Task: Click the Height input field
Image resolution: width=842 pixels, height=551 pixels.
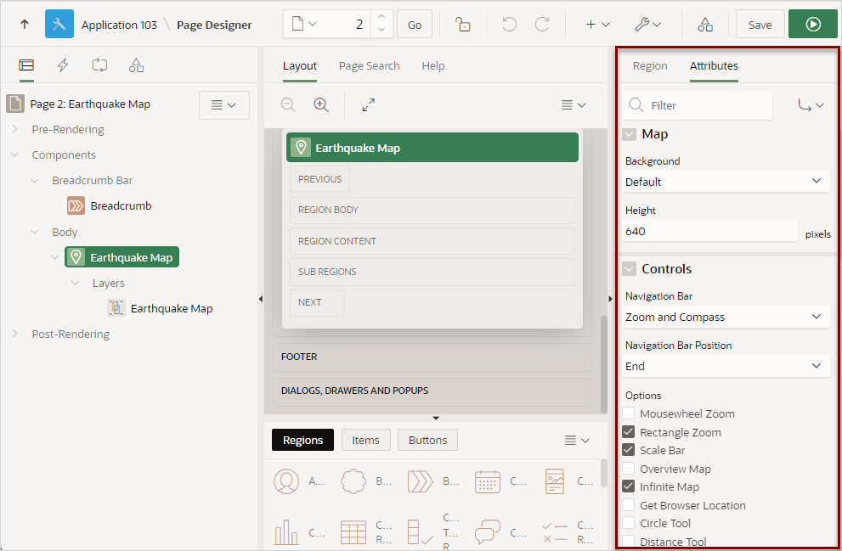Action: click(x=709, y=231)
